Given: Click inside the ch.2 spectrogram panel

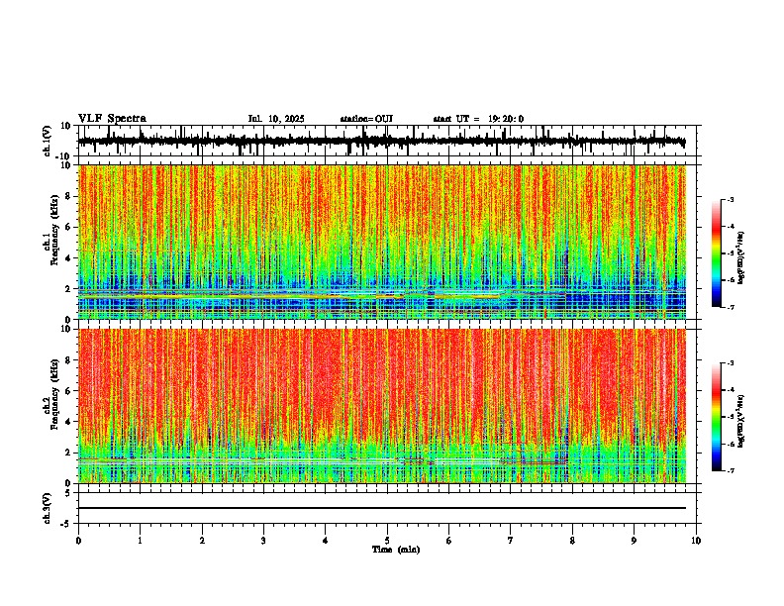Looking at the screenshot, I should coord(382,406).
